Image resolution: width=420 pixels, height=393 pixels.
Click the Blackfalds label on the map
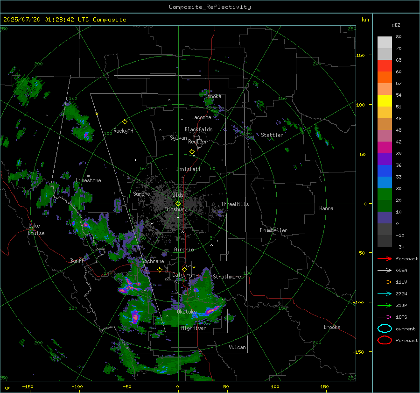tap(198, 129)
